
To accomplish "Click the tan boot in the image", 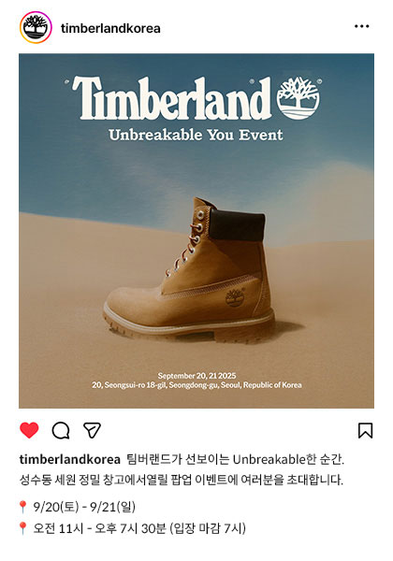I will pos(190,270).
